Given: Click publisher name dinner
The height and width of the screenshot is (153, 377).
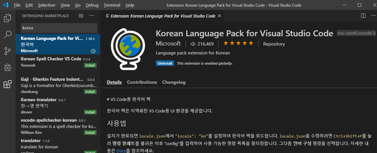Looking at the screenshot, I should click(x=26, y=112).
